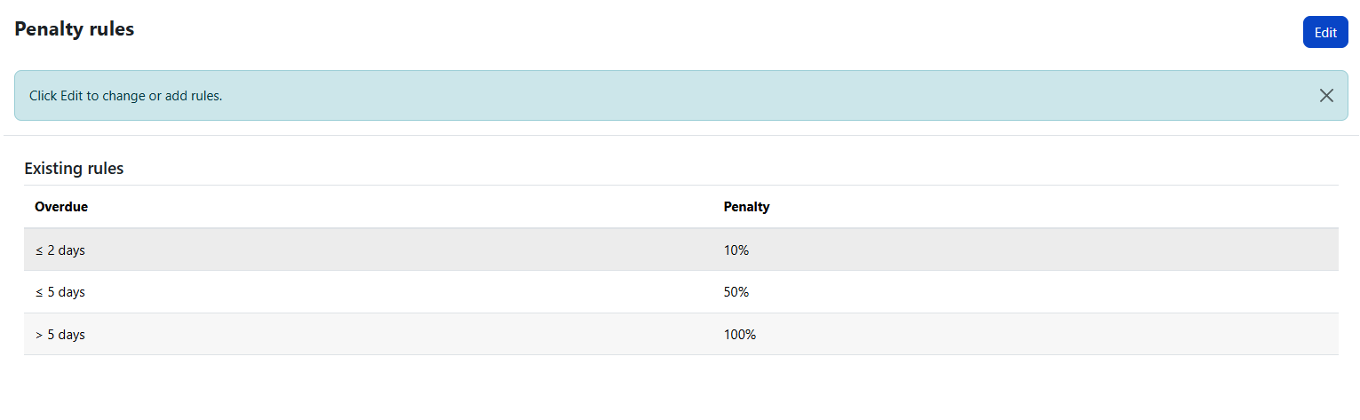Click the Overdue column header
1360x420 pixels.
[x=61, y=207]
